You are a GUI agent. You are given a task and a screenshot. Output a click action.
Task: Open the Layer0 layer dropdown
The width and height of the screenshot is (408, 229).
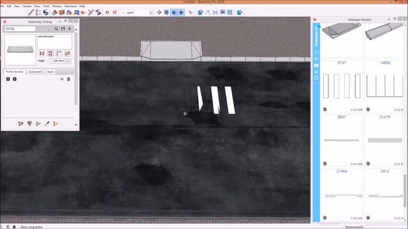click(137, 13)
